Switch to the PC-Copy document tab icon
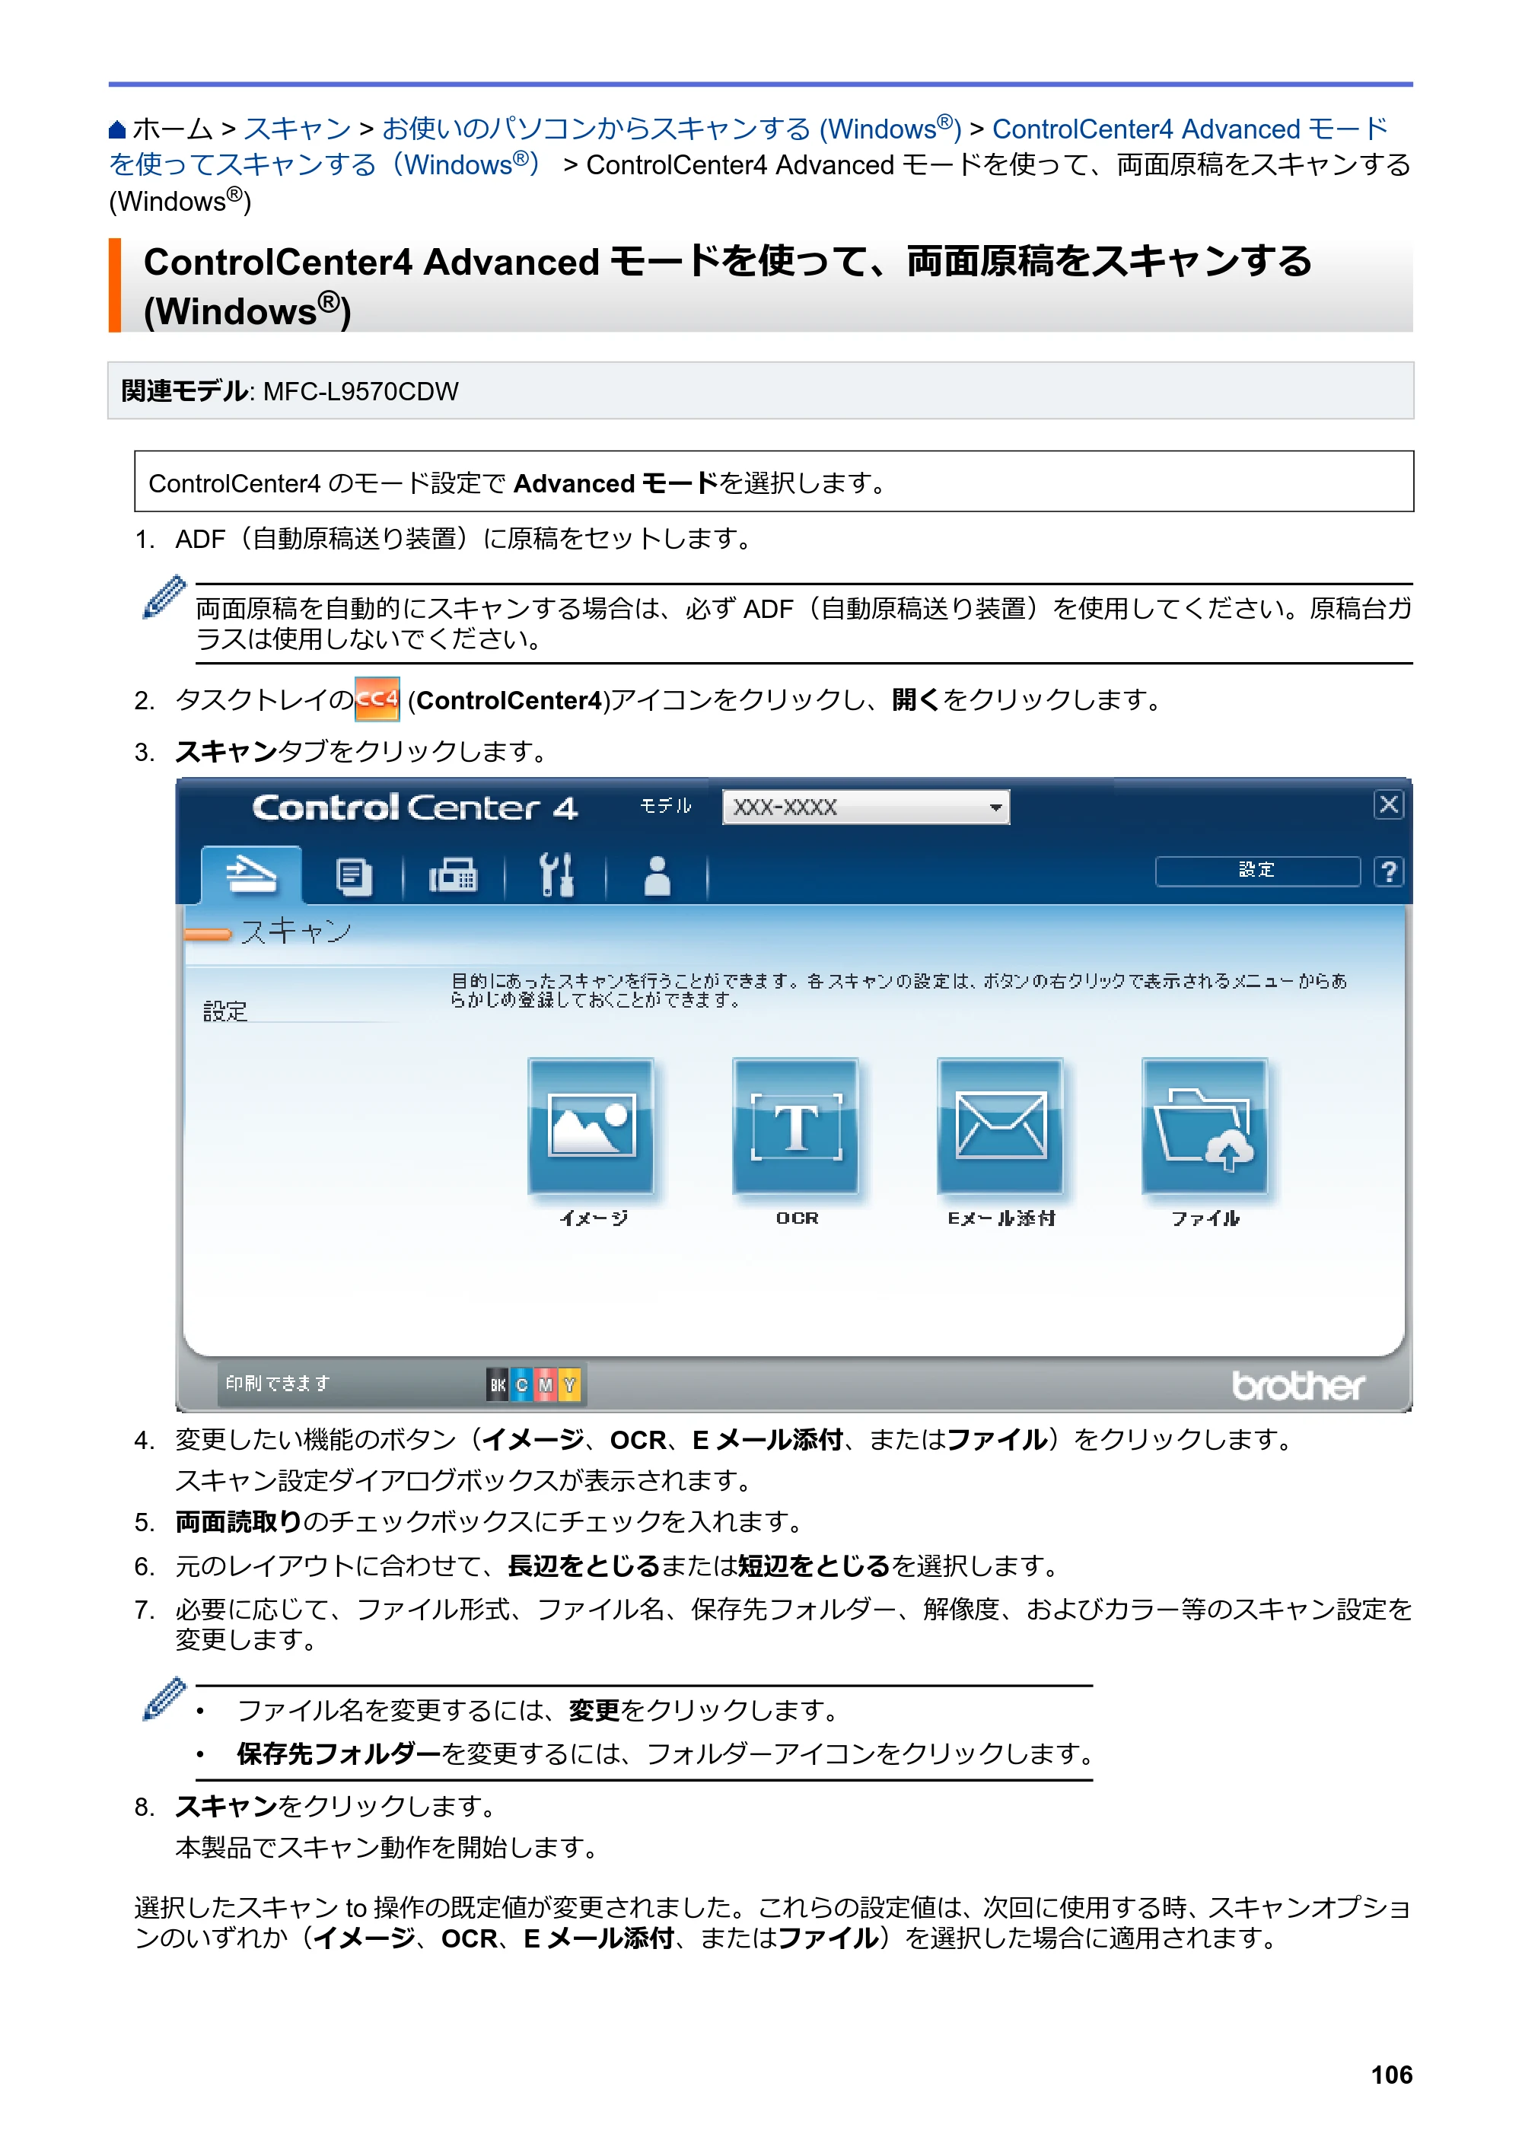This screenshot has width=1522, height=2153. coord(354,877)
